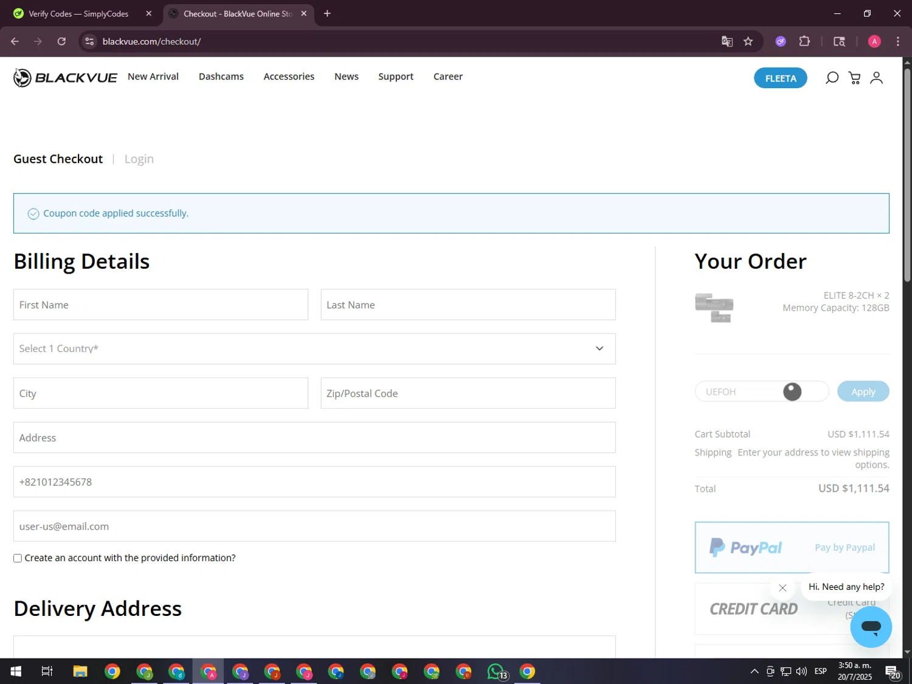Switch to the Login option
Screen dimensions: 912x684
tap(139, 159)
